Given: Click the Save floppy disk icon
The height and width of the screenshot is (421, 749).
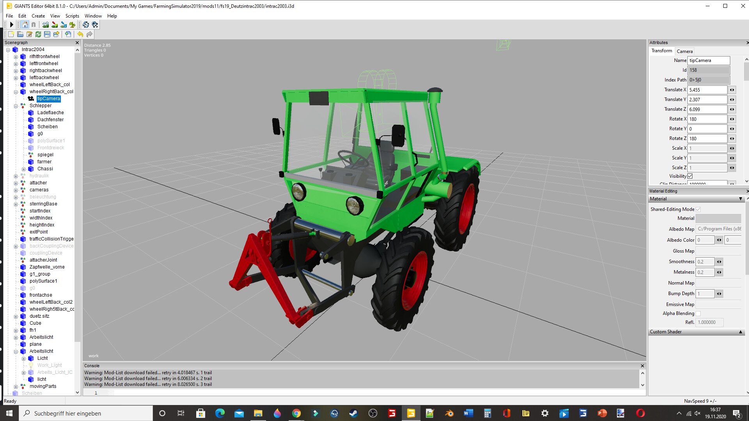Looking at the screenshot, I should coord(47,34).
